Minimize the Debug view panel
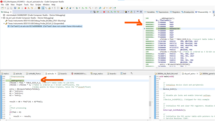The image size is (215, 121). pos(138,12)
